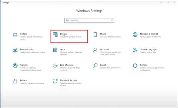The width and height of the screenshot is (178, 108).
Task: Click 'Narrator, magnifier, high contrast' text
Action: coord(70,69)
